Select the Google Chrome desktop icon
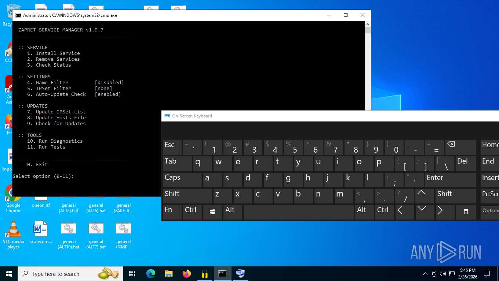The image size is (499, 281). point(13,199)
